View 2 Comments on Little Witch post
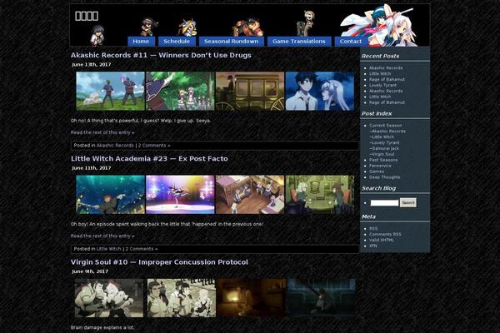 coord(142,249)
